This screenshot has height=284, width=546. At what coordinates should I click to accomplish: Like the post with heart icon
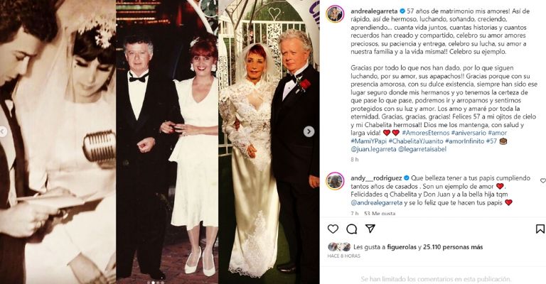pos(333,229)
